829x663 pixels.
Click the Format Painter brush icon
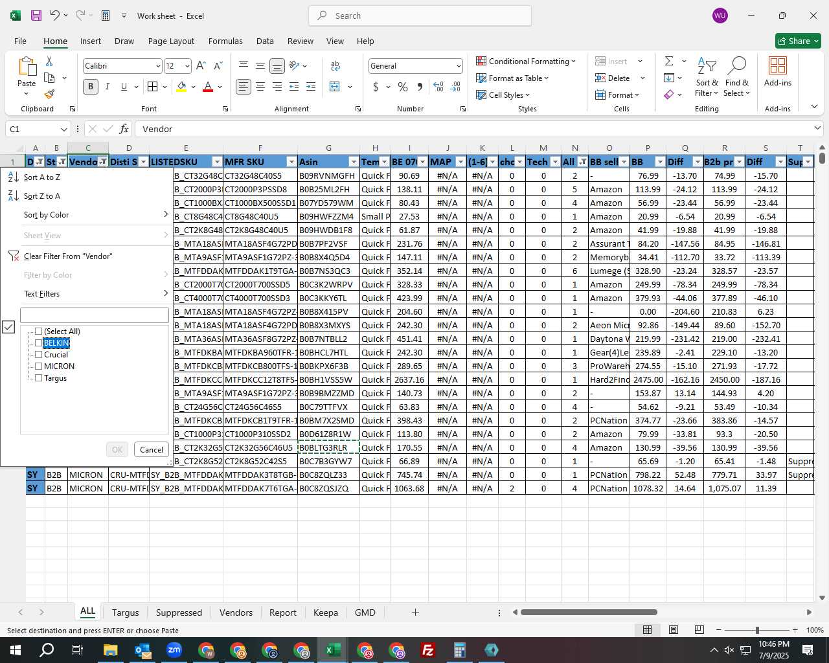coord(49,95)
